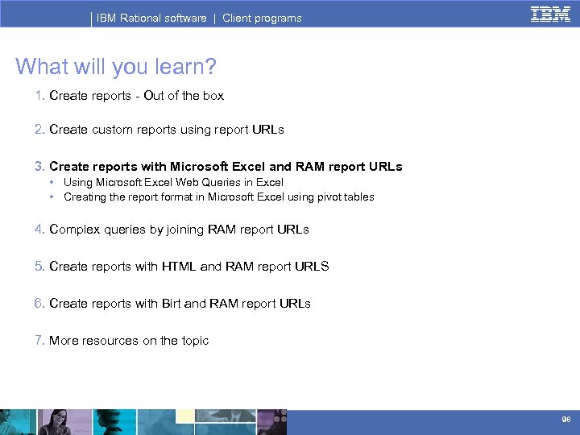Select 'Create reports with Birt and RAM report URLs'
Image resolution: width=580 pixels, height=435 pixels.
tap(180, 304)
